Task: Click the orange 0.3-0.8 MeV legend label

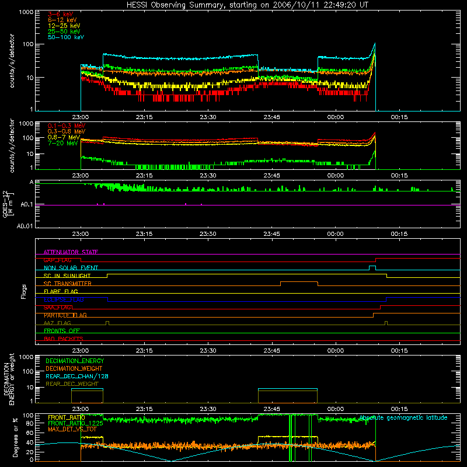Action: (67, 131)
